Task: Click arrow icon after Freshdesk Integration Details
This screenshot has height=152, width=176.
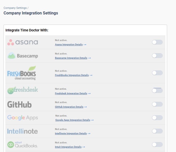Action: click(x=89, y=93)
